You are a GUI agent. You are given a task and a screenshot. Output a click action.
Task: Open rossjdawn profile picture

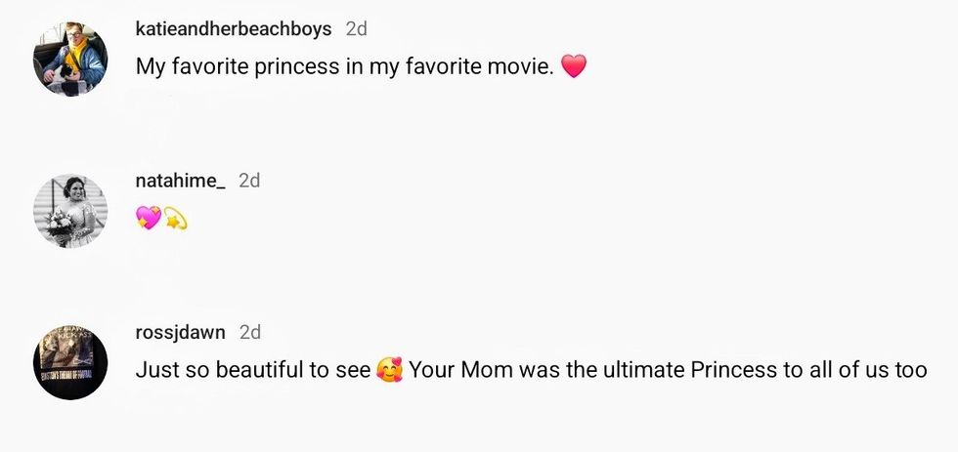pyautogui.click(x=69, y=362)
